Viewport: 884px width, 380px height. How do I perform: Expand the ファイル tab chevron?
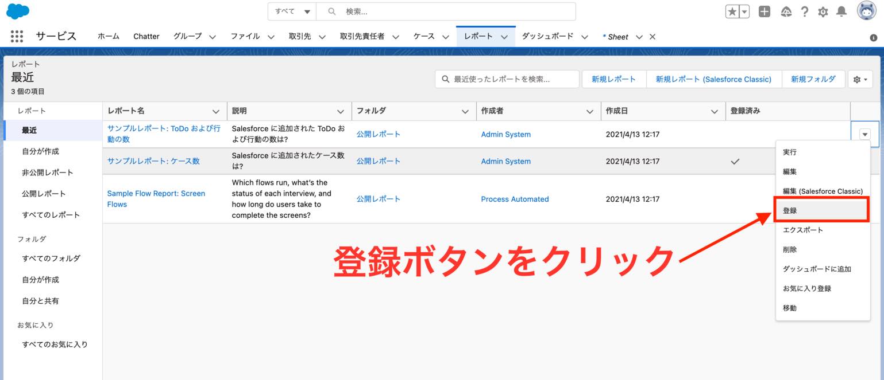271,37
